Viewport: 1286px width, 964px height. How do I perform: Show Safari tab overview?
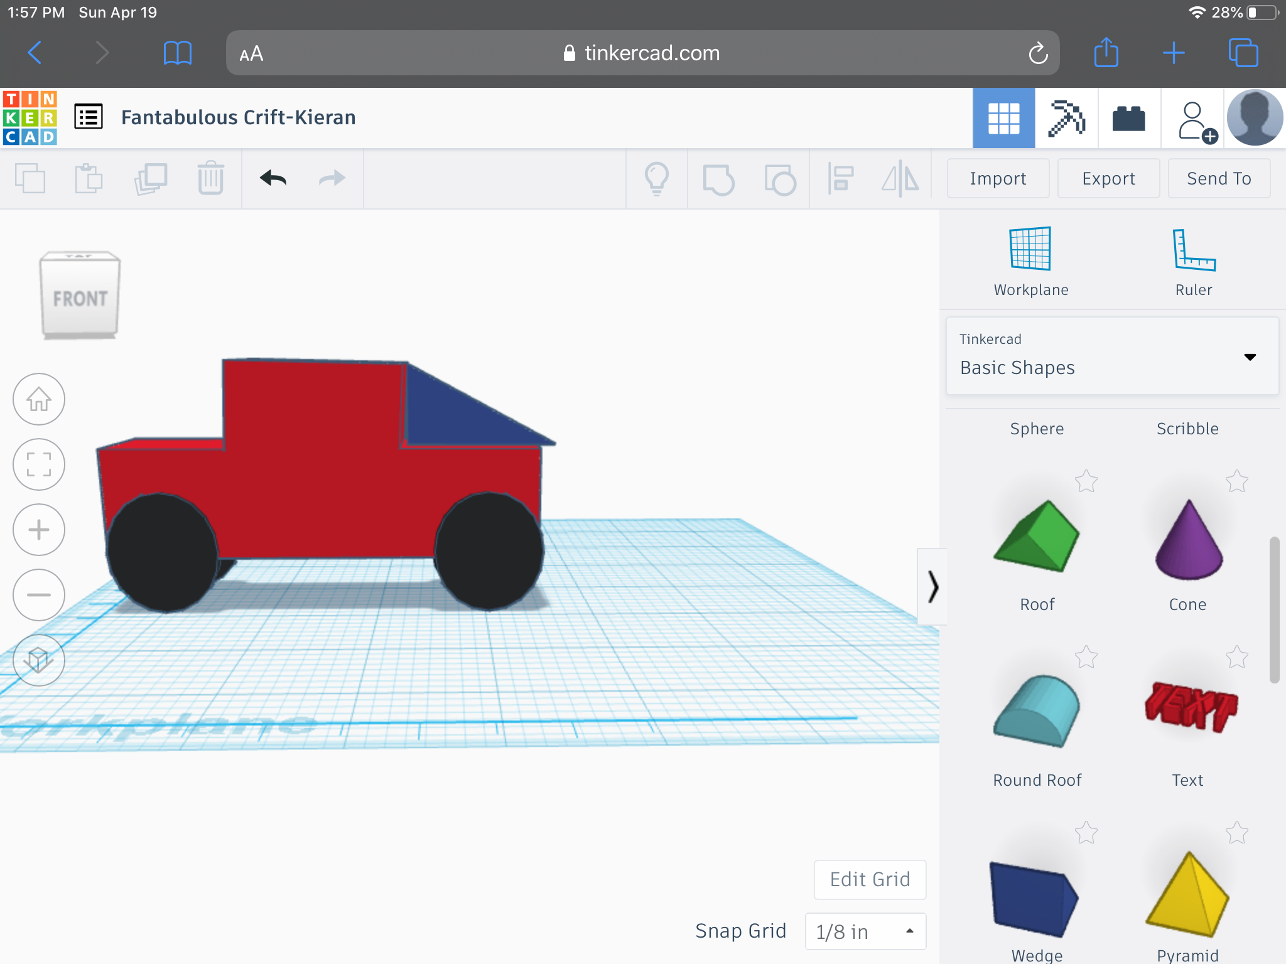click(x=1243, y=53)
